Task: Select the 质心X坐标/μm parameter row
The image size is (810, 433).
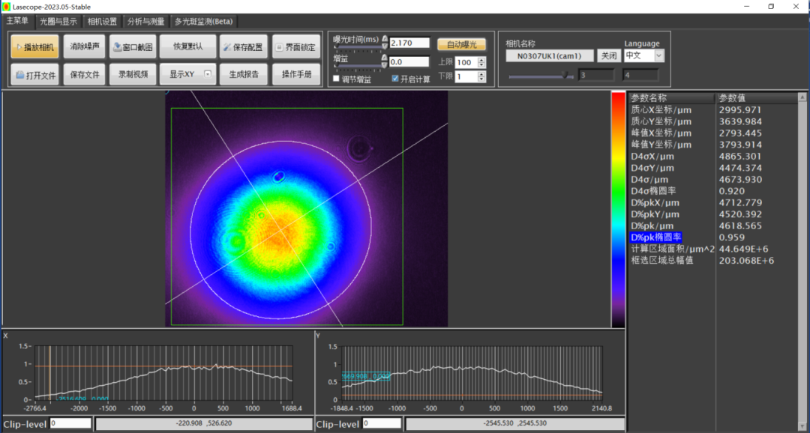Action: pos(713,110)
